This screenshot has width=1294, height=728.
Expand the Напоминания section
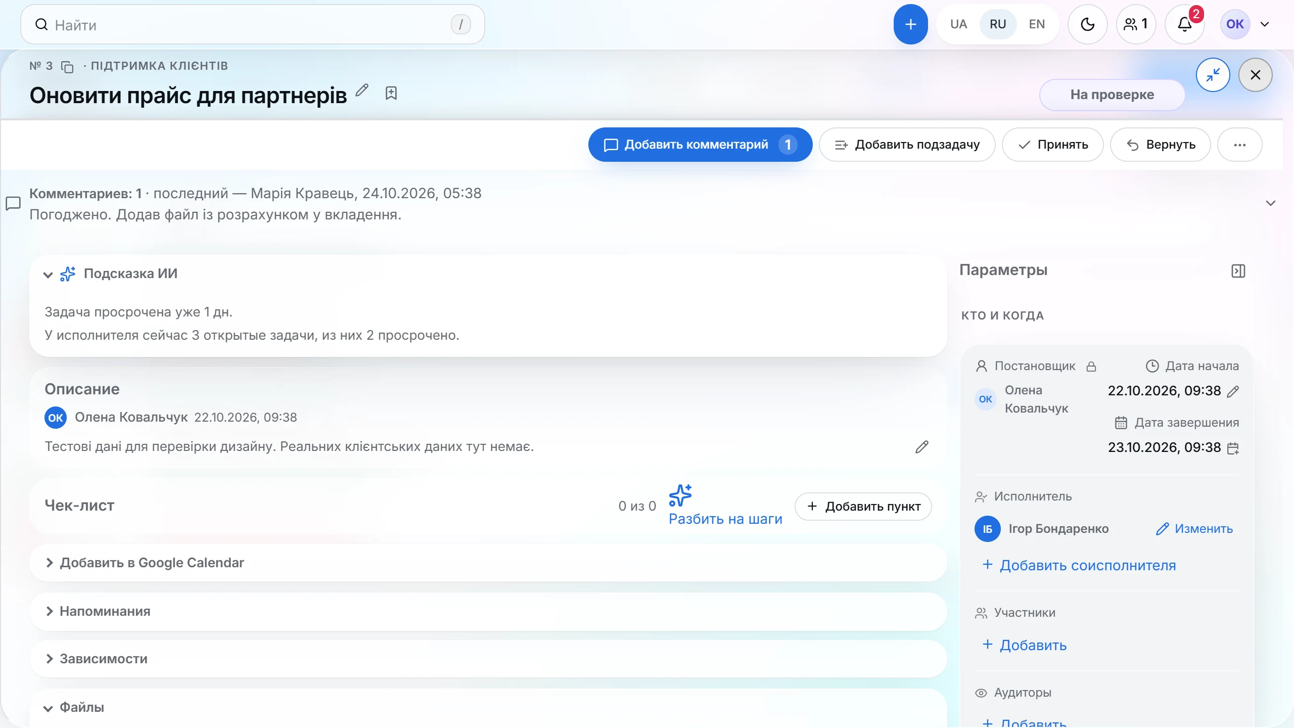tap(488, 611)
